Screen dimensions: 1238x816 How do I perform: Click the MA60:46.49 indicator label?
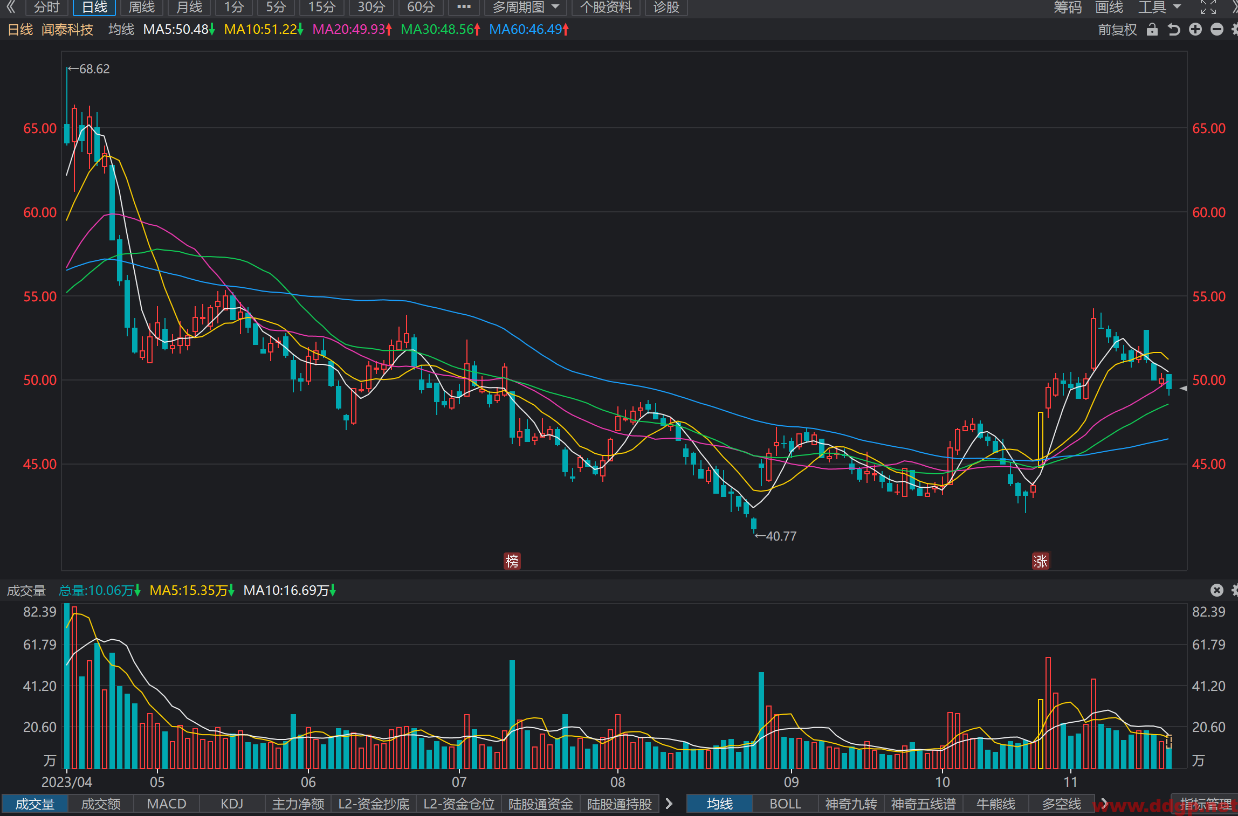point(529,30)
